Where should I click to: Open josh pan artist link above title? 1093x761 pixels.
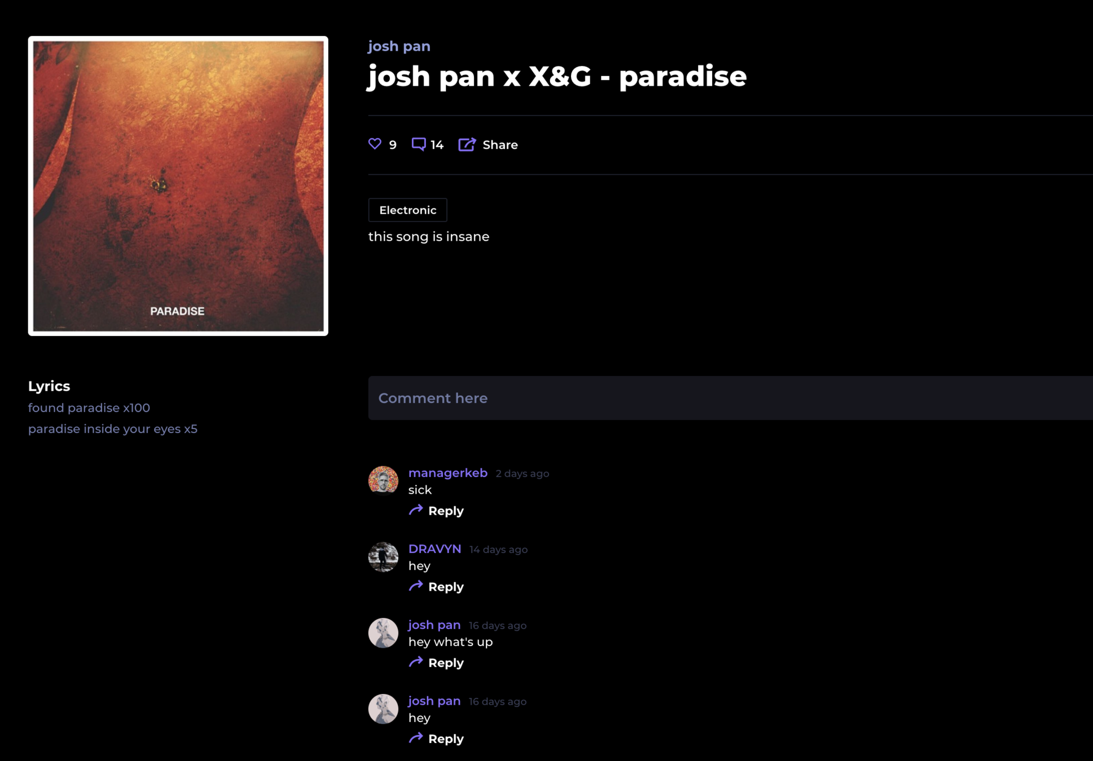pos(399,46)
